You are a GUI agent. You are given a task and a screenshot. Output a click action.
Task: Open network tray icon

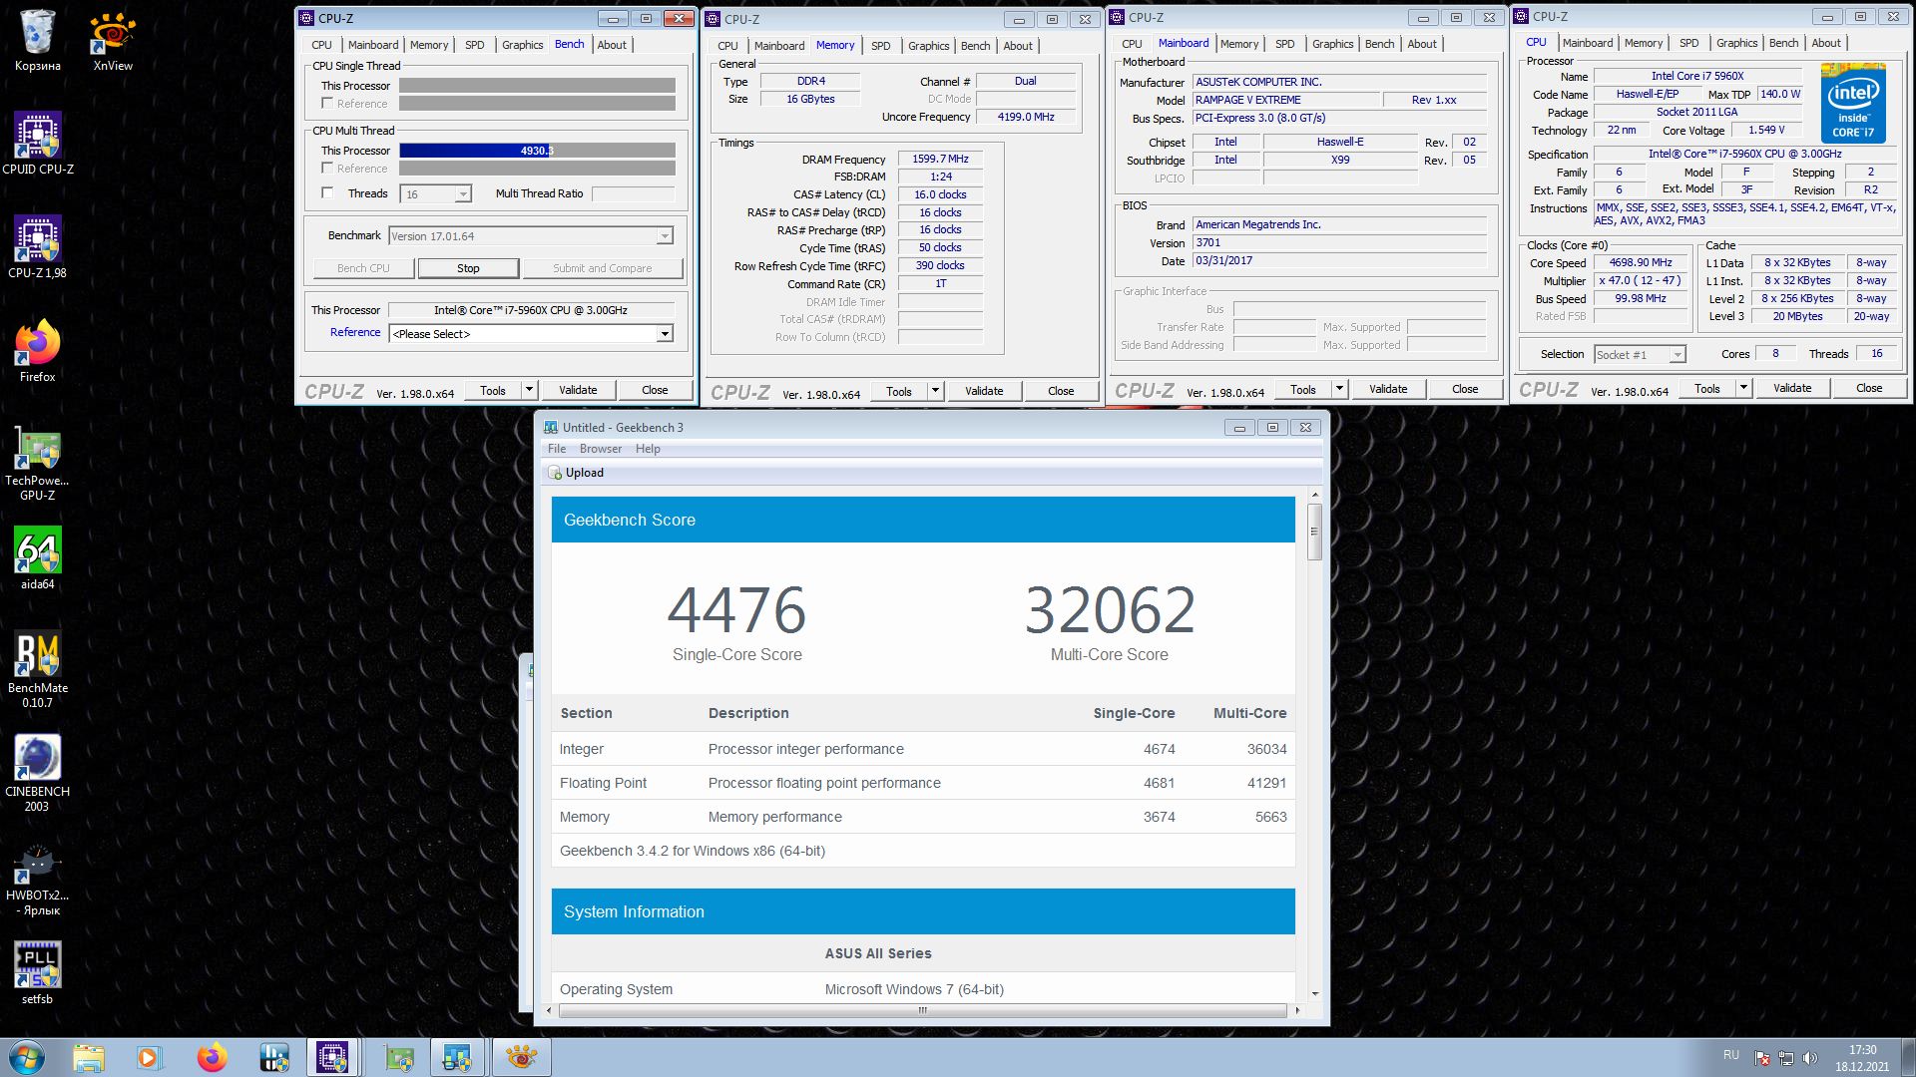[x=1786, y=1058]
